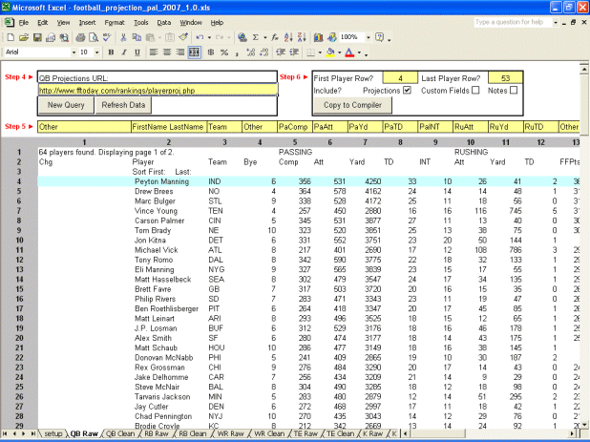
Task: Click the Refresh Data button
Action: click(123, 105)
